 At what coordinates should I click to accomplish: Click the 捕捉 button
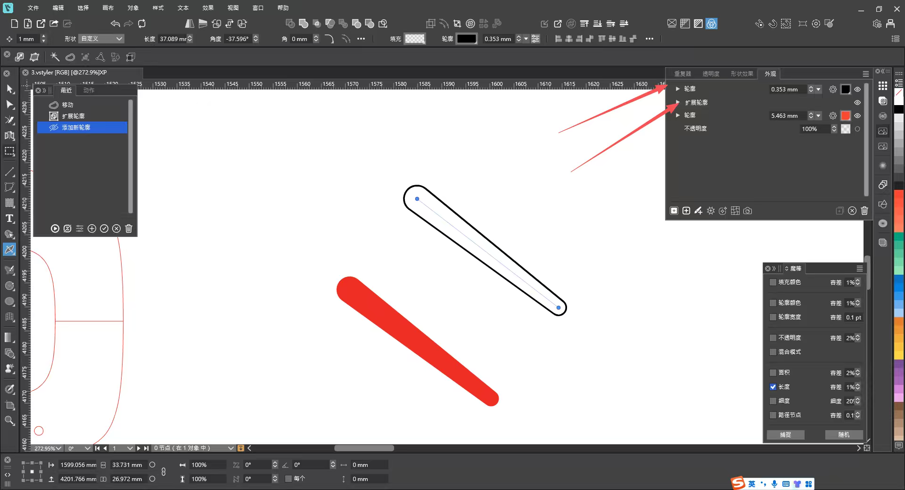[785, 434]
